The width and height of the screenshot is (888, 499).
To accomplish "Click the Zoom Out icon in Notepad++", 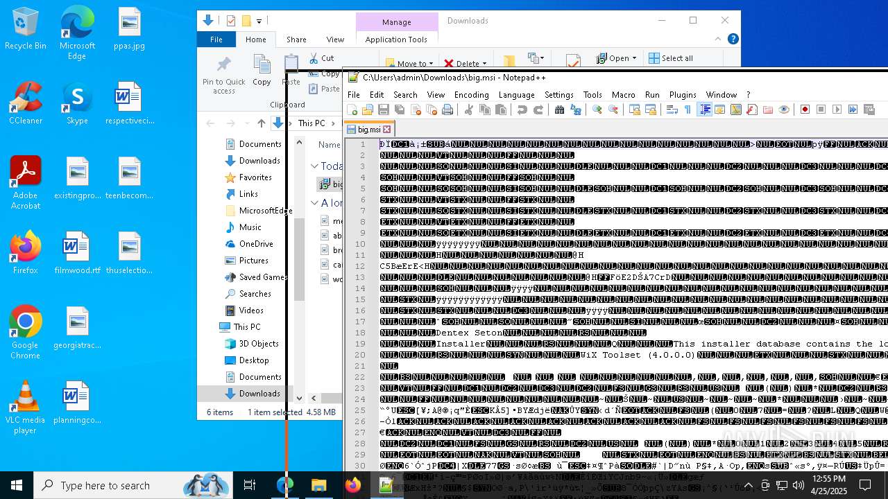I will [613, 110].
